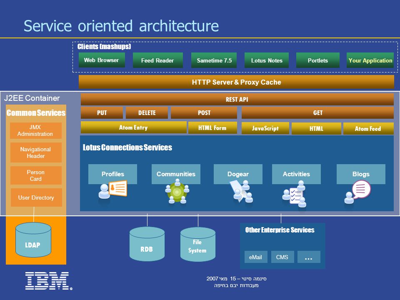This screenshot has height=300, width=400.
Task: Click the Profiles person-card icon
Action: point(112,190)
